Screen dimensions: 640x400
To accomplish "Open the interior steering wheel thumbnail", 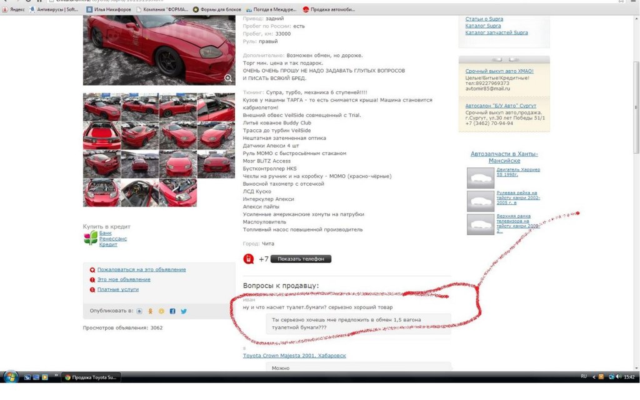I will tap(139, 192).
